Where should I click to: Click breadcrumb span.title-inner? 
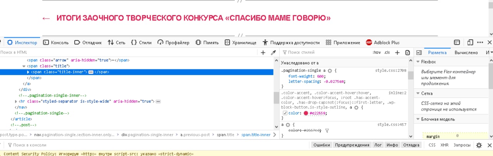coord(256,135)
